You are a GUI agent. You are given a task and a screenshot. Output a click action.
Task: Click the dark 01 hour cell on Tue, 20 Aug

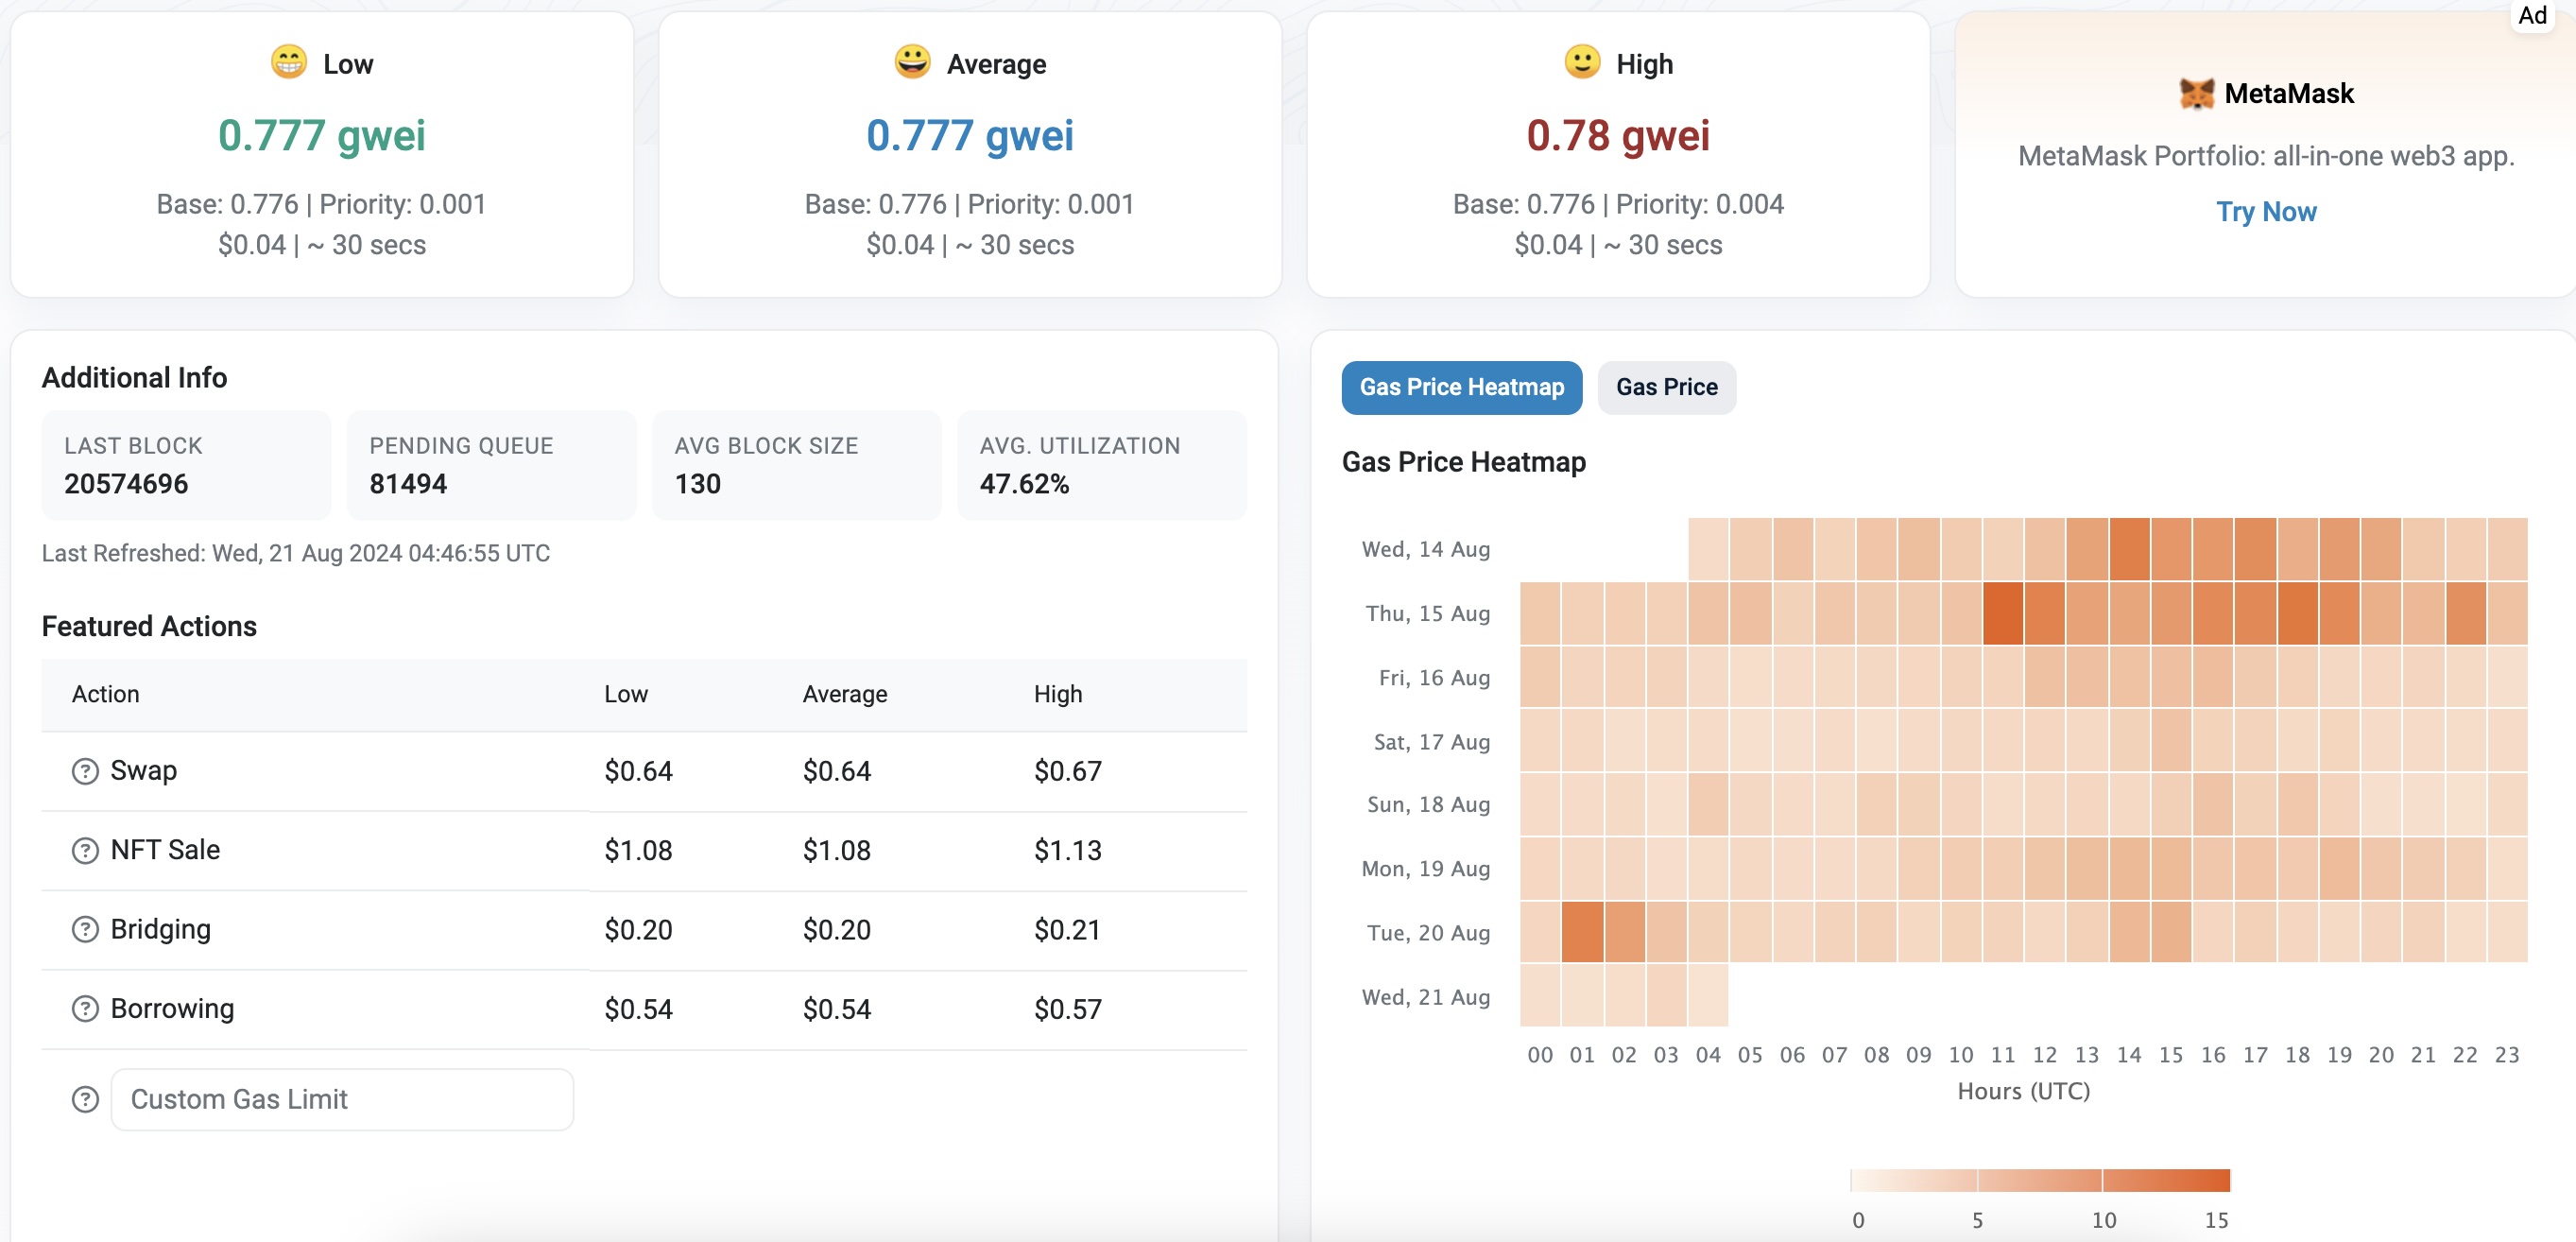(x=1582, y=932)
